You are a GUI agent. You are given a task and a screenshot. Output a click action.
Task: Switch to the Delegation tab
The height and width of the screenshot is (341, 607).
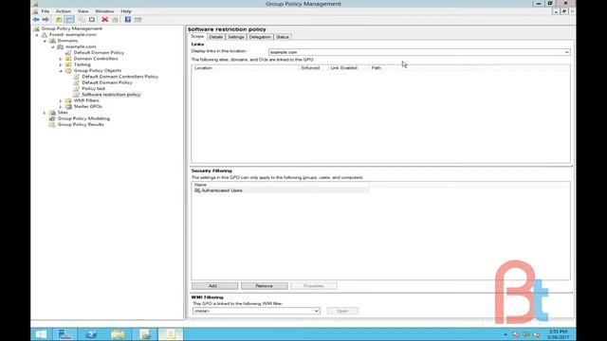coord(260,37)
